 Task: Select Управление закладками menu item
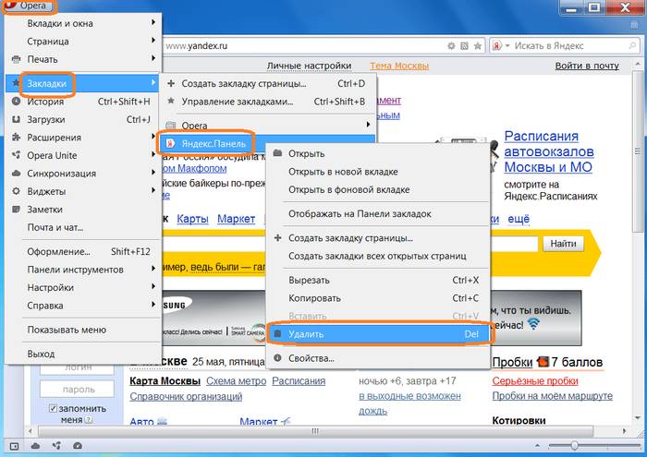[x=237, y=102]
